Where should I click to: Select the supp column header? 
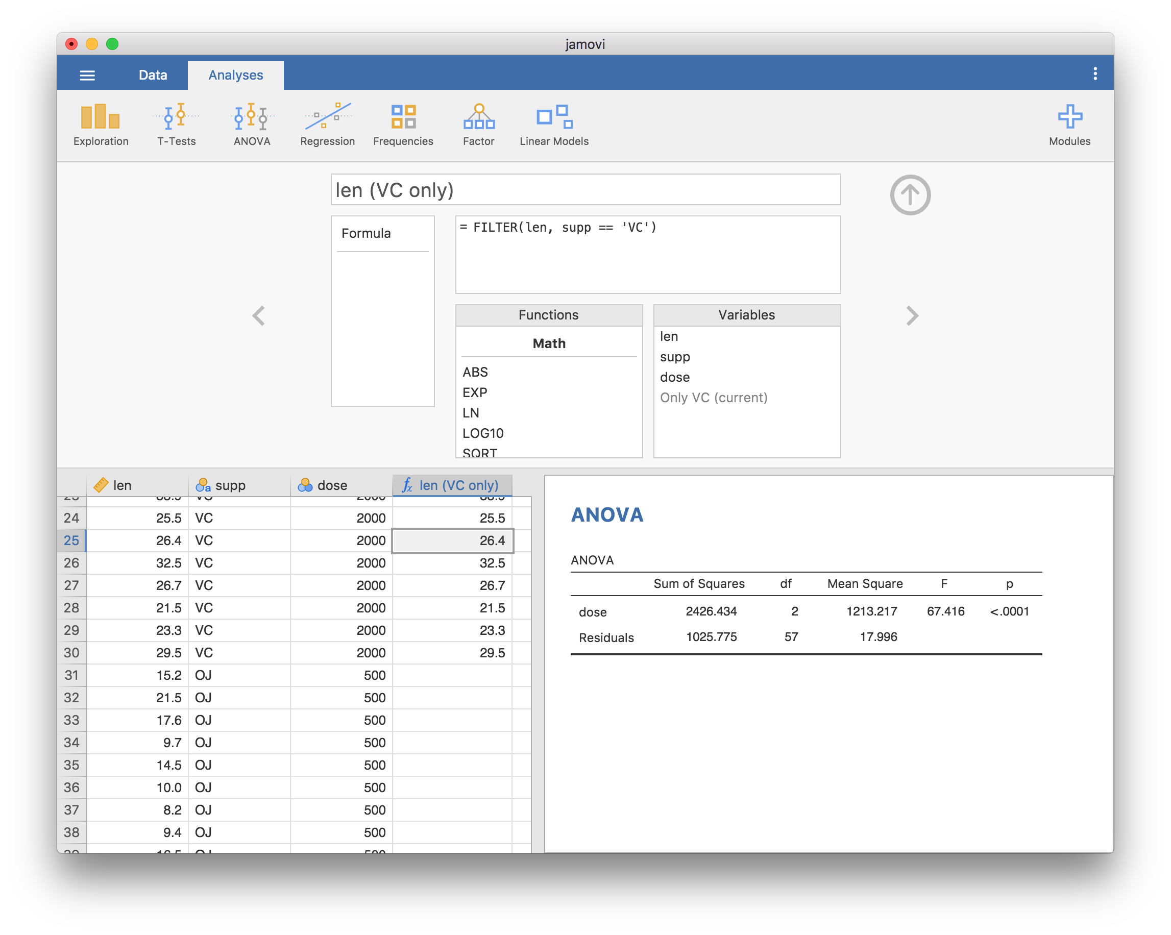point(239,485)
